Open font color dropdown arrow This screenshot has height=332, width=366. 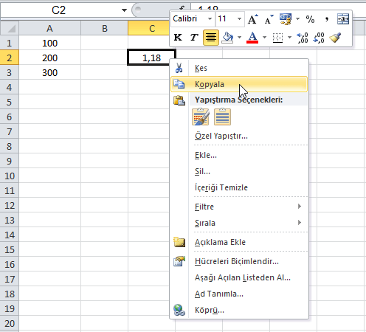(x=264, y=38)
